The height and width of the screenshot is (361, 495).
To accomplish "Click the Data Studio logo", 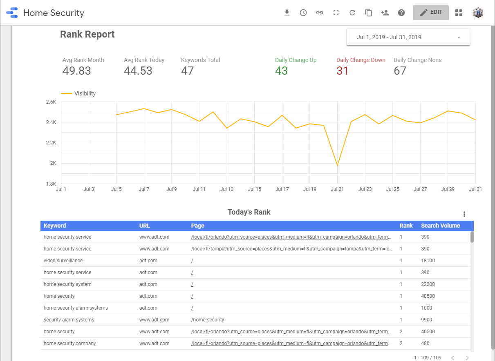I will coord(12,13).
